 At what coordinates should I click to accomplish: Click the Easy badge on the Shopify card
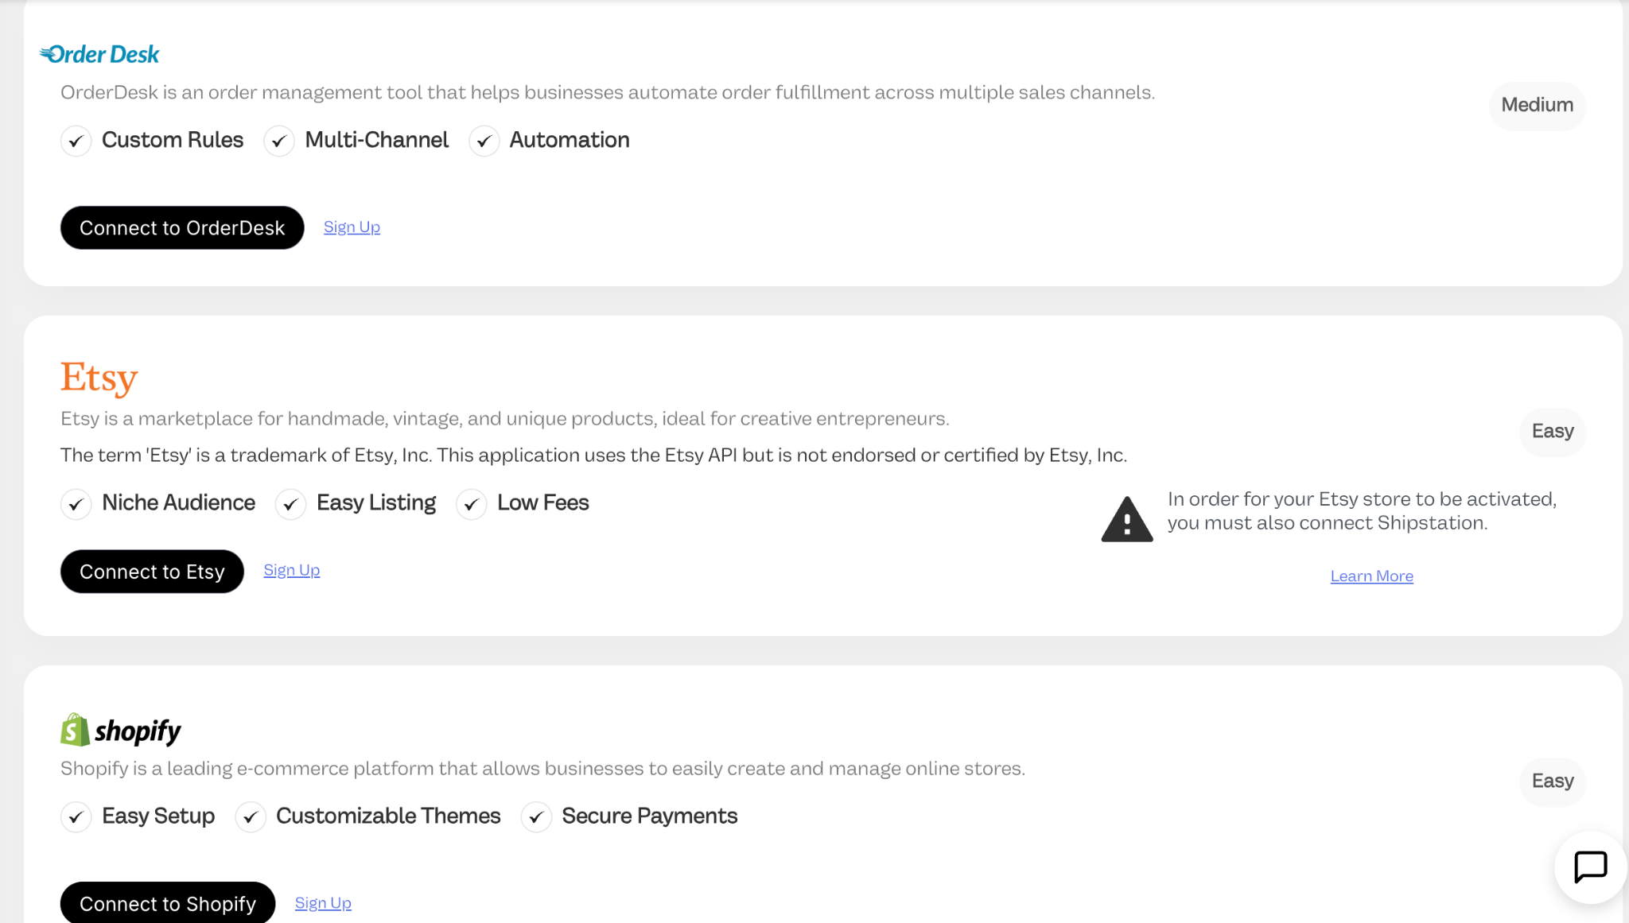click(1553, 781)
